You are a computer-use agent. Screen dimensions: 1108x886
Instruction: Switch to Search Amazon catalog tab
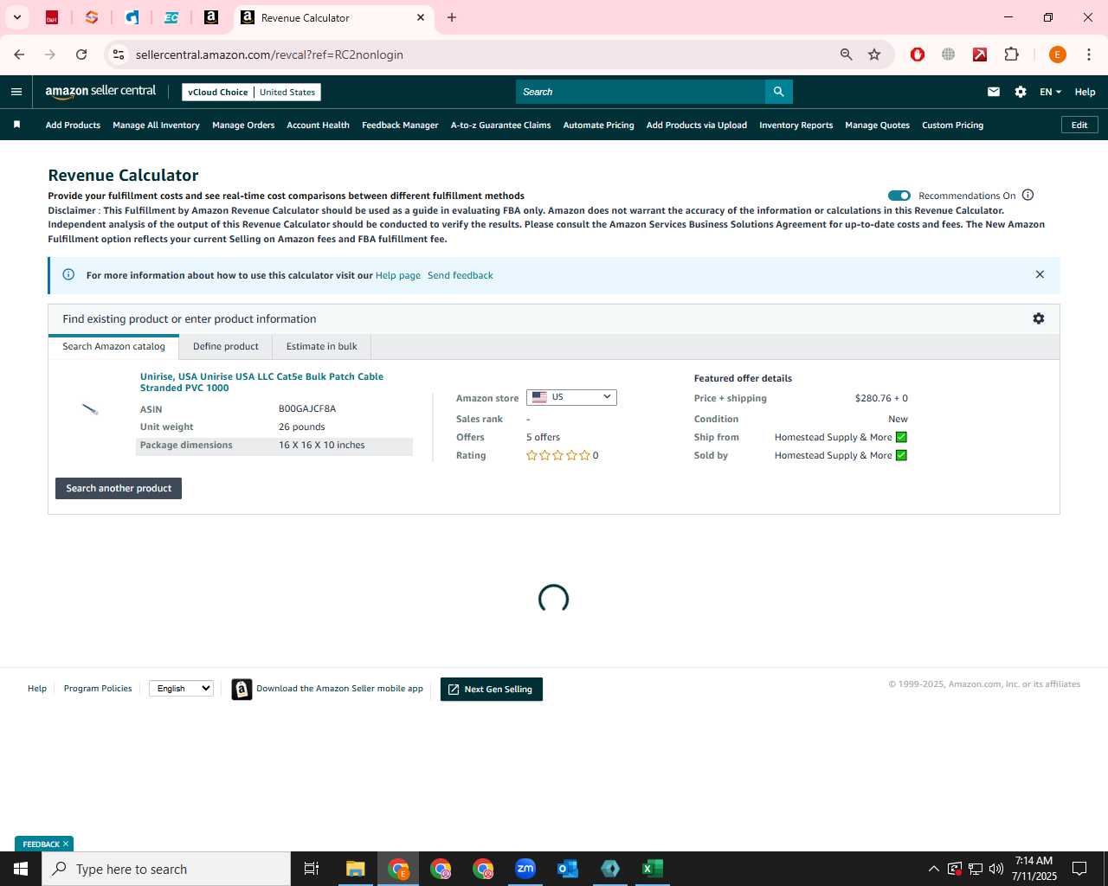113,346
